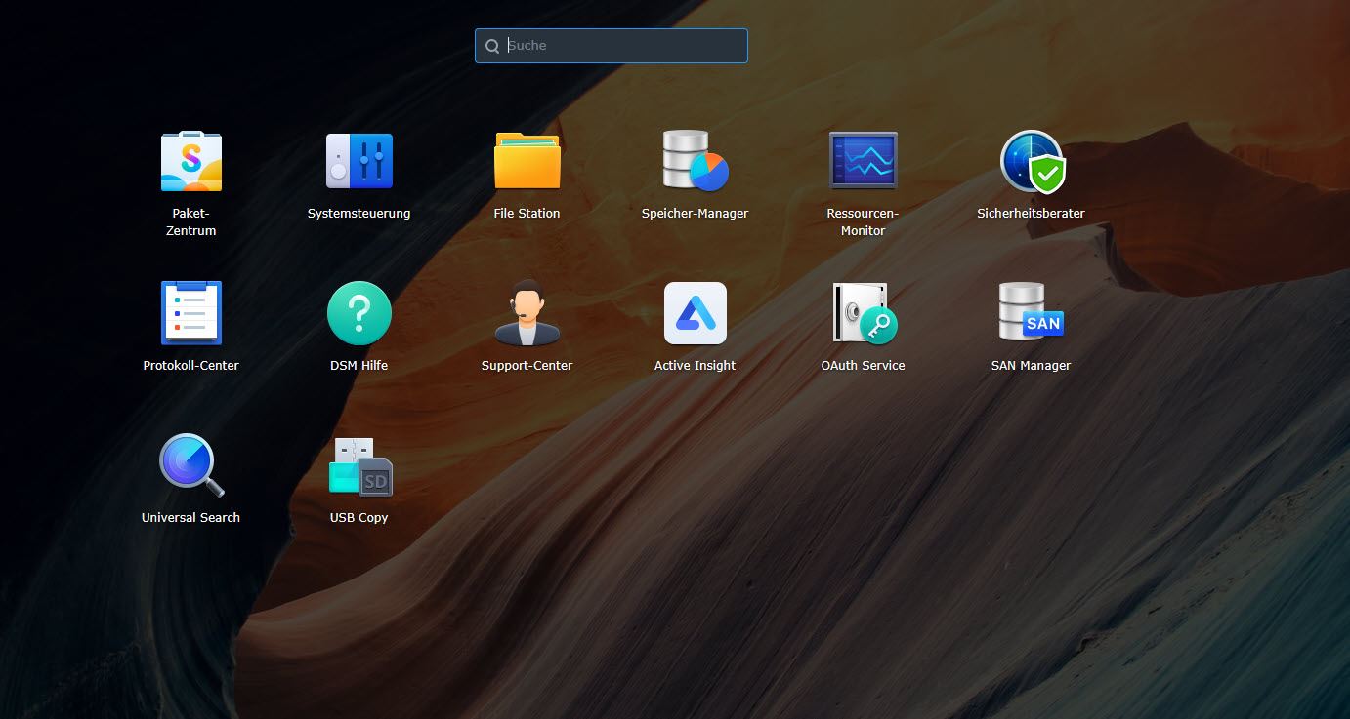The image size is (1350, 719).
Task: Launch Systemsteuerung via its slider icon
Action: click(359, 162)
